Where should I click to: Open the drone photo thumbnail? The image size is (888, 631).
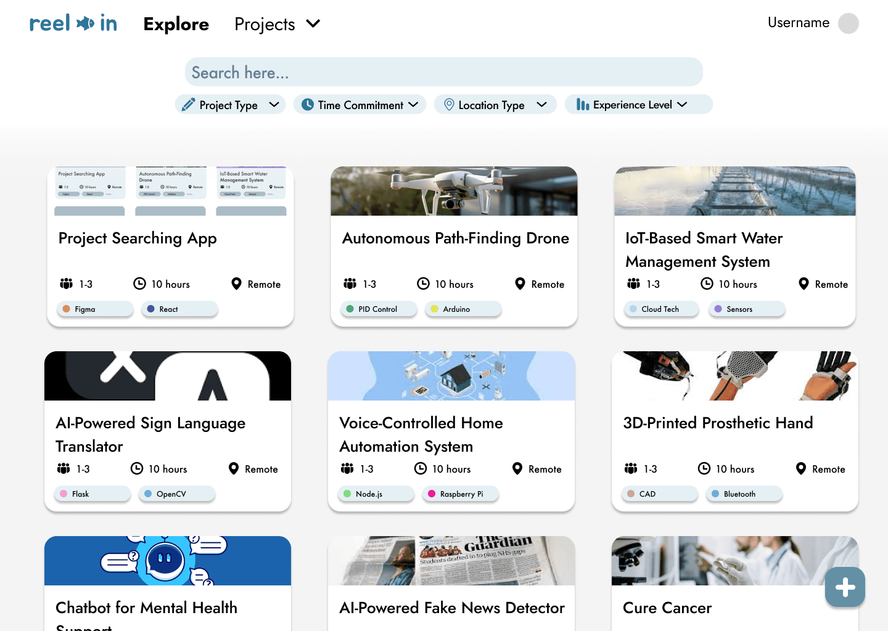[x=454, y=191]
